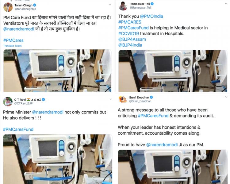Image resolution: width=230 pixels, height=184 pixels.
Task: Open the @BJP4Assam mention link
Action: click(132, 39)
